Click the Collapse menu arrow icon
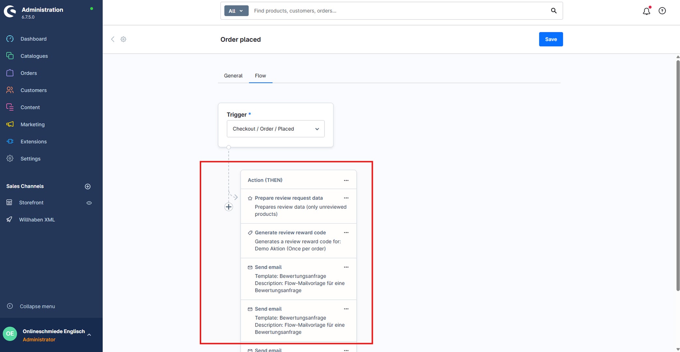Image resolution: width=680 pixels, height=352 pixels. (x=10, y=306)
